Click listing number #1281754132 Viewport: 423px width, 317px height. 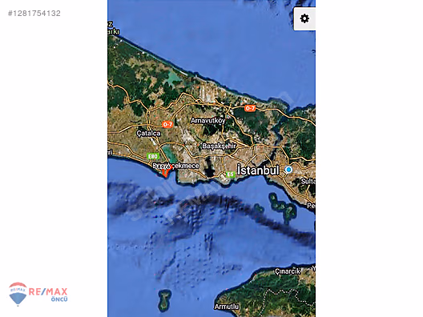point(34,14)
